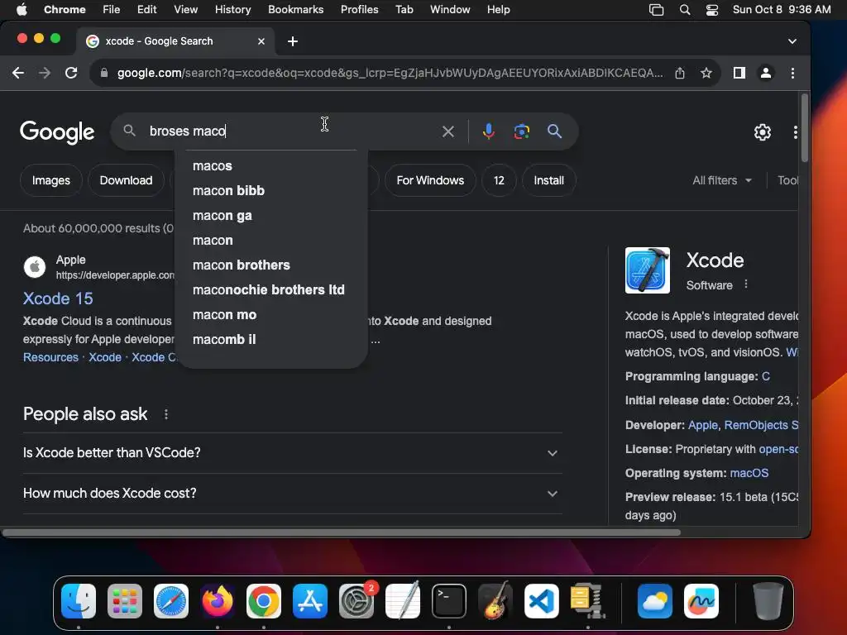Open Safari from the Dock
This screenshot has width=847, height=635.
171,601
